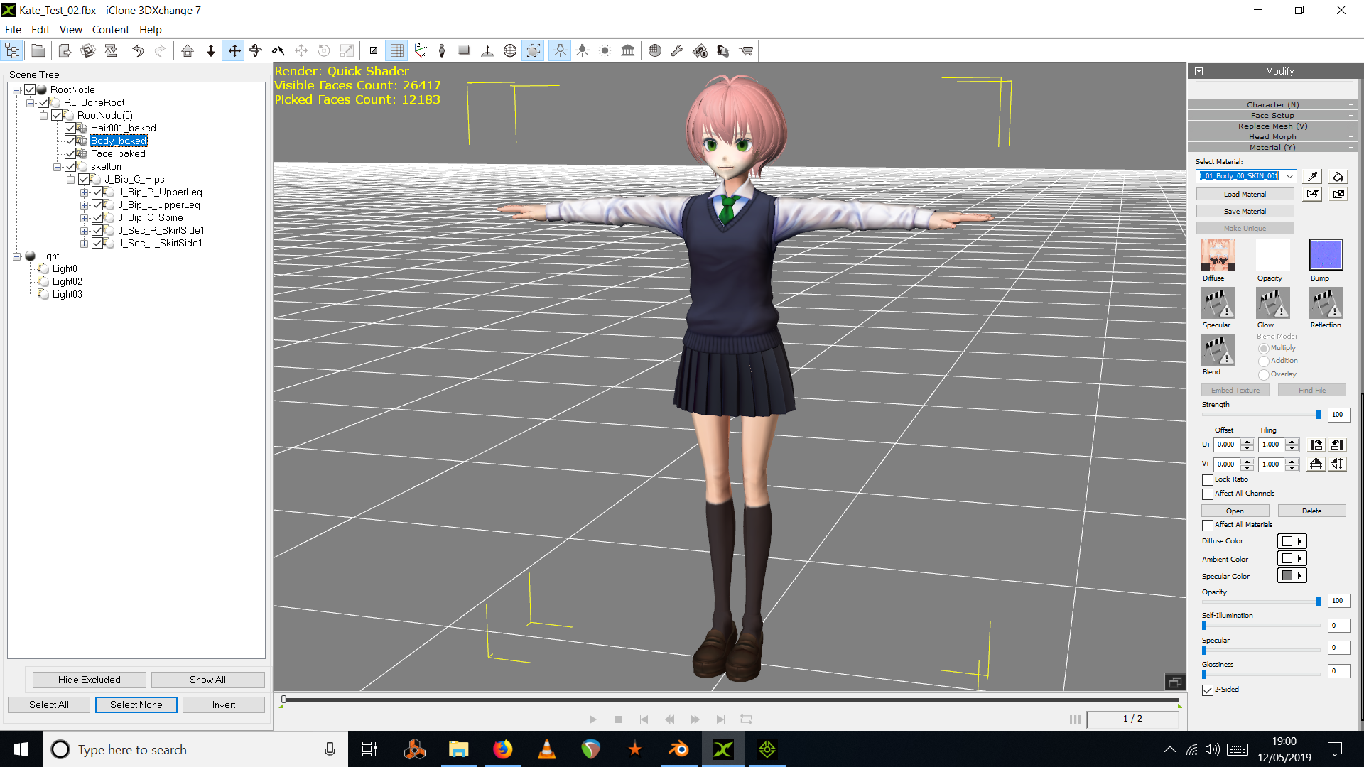Open the Blender taskbar icon
1364x767 pixels.
pyautogui.click(x=678, y=749)
